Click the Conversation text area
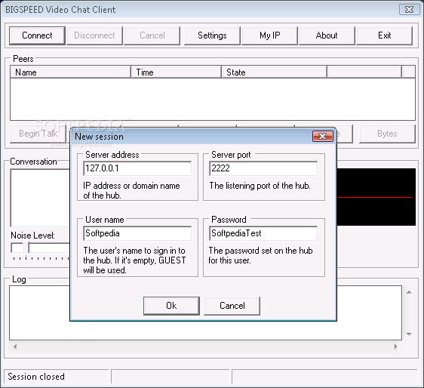Screen dimensions: 424x388 (40, 198)
